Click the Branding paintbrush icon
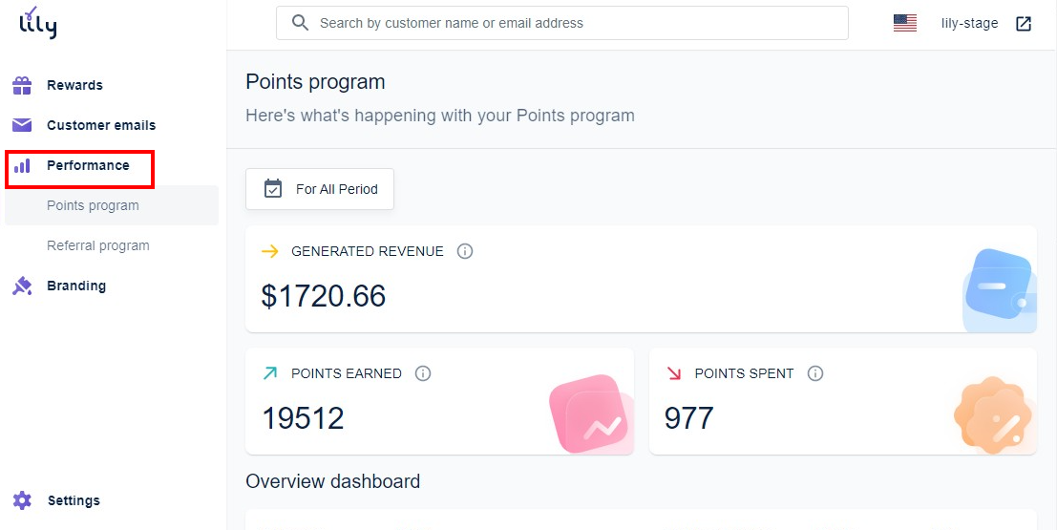 (x=22, y=286)
